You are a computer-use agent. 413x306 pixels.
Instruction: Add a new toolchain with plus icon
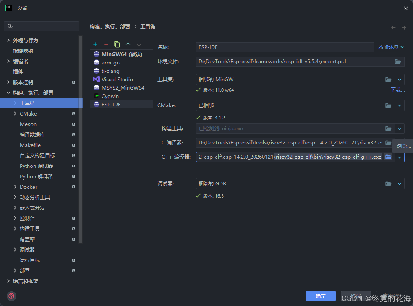point(95,44)
